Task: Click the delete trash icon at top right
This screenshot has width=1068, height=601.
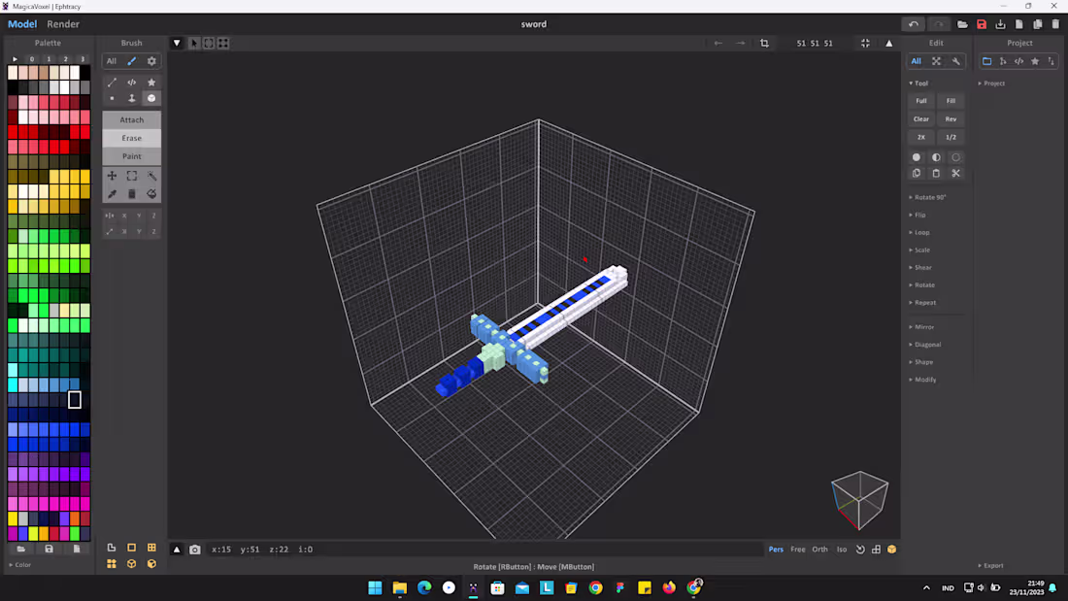Action: click(x=1055, y=24)
